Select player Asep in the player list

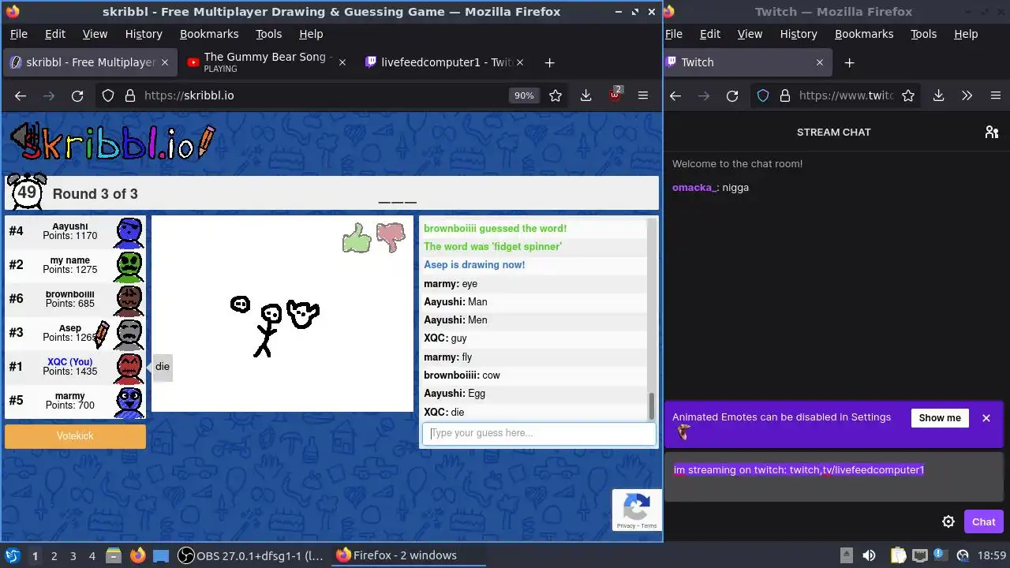pyautogui.click(x=75, y=333)
